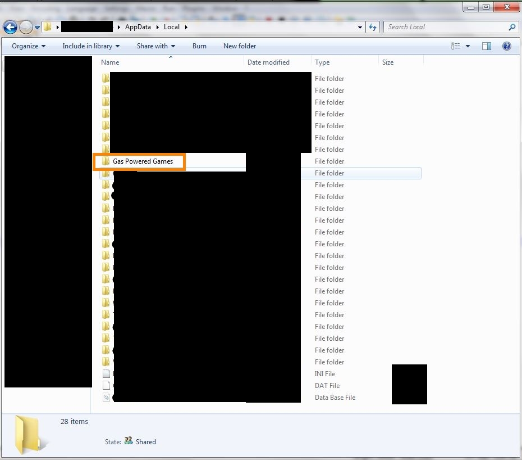Select Local in the address breadcrumb
Screen dimensions: 522x460
point(172,27)
